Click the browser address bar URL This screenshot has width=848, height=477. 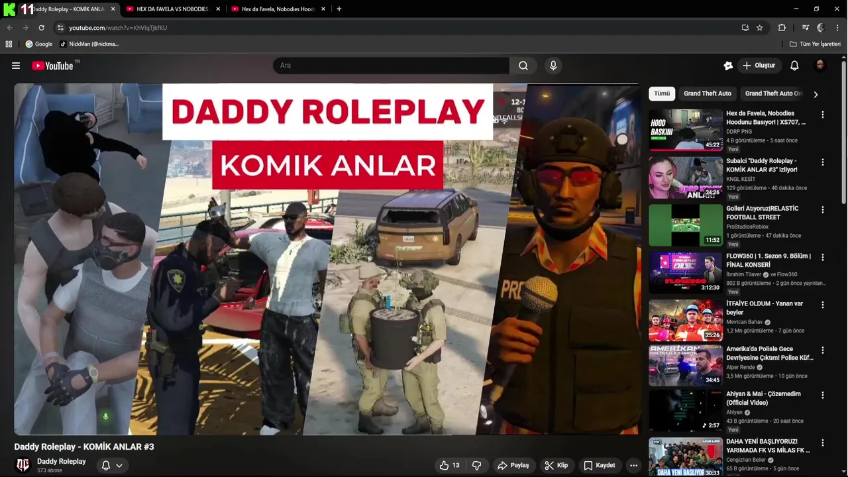pos(118,28)
